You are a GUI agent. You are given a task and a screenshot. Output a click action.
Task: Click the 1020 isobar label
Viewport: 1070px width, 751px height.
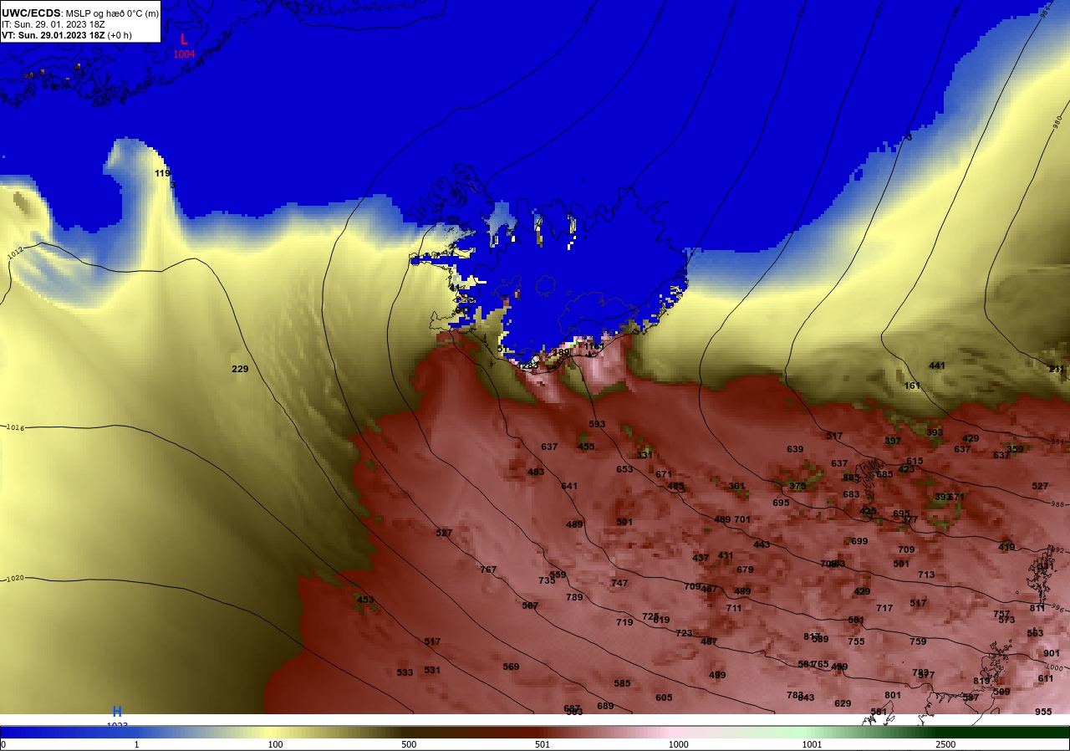click(16, 579)
